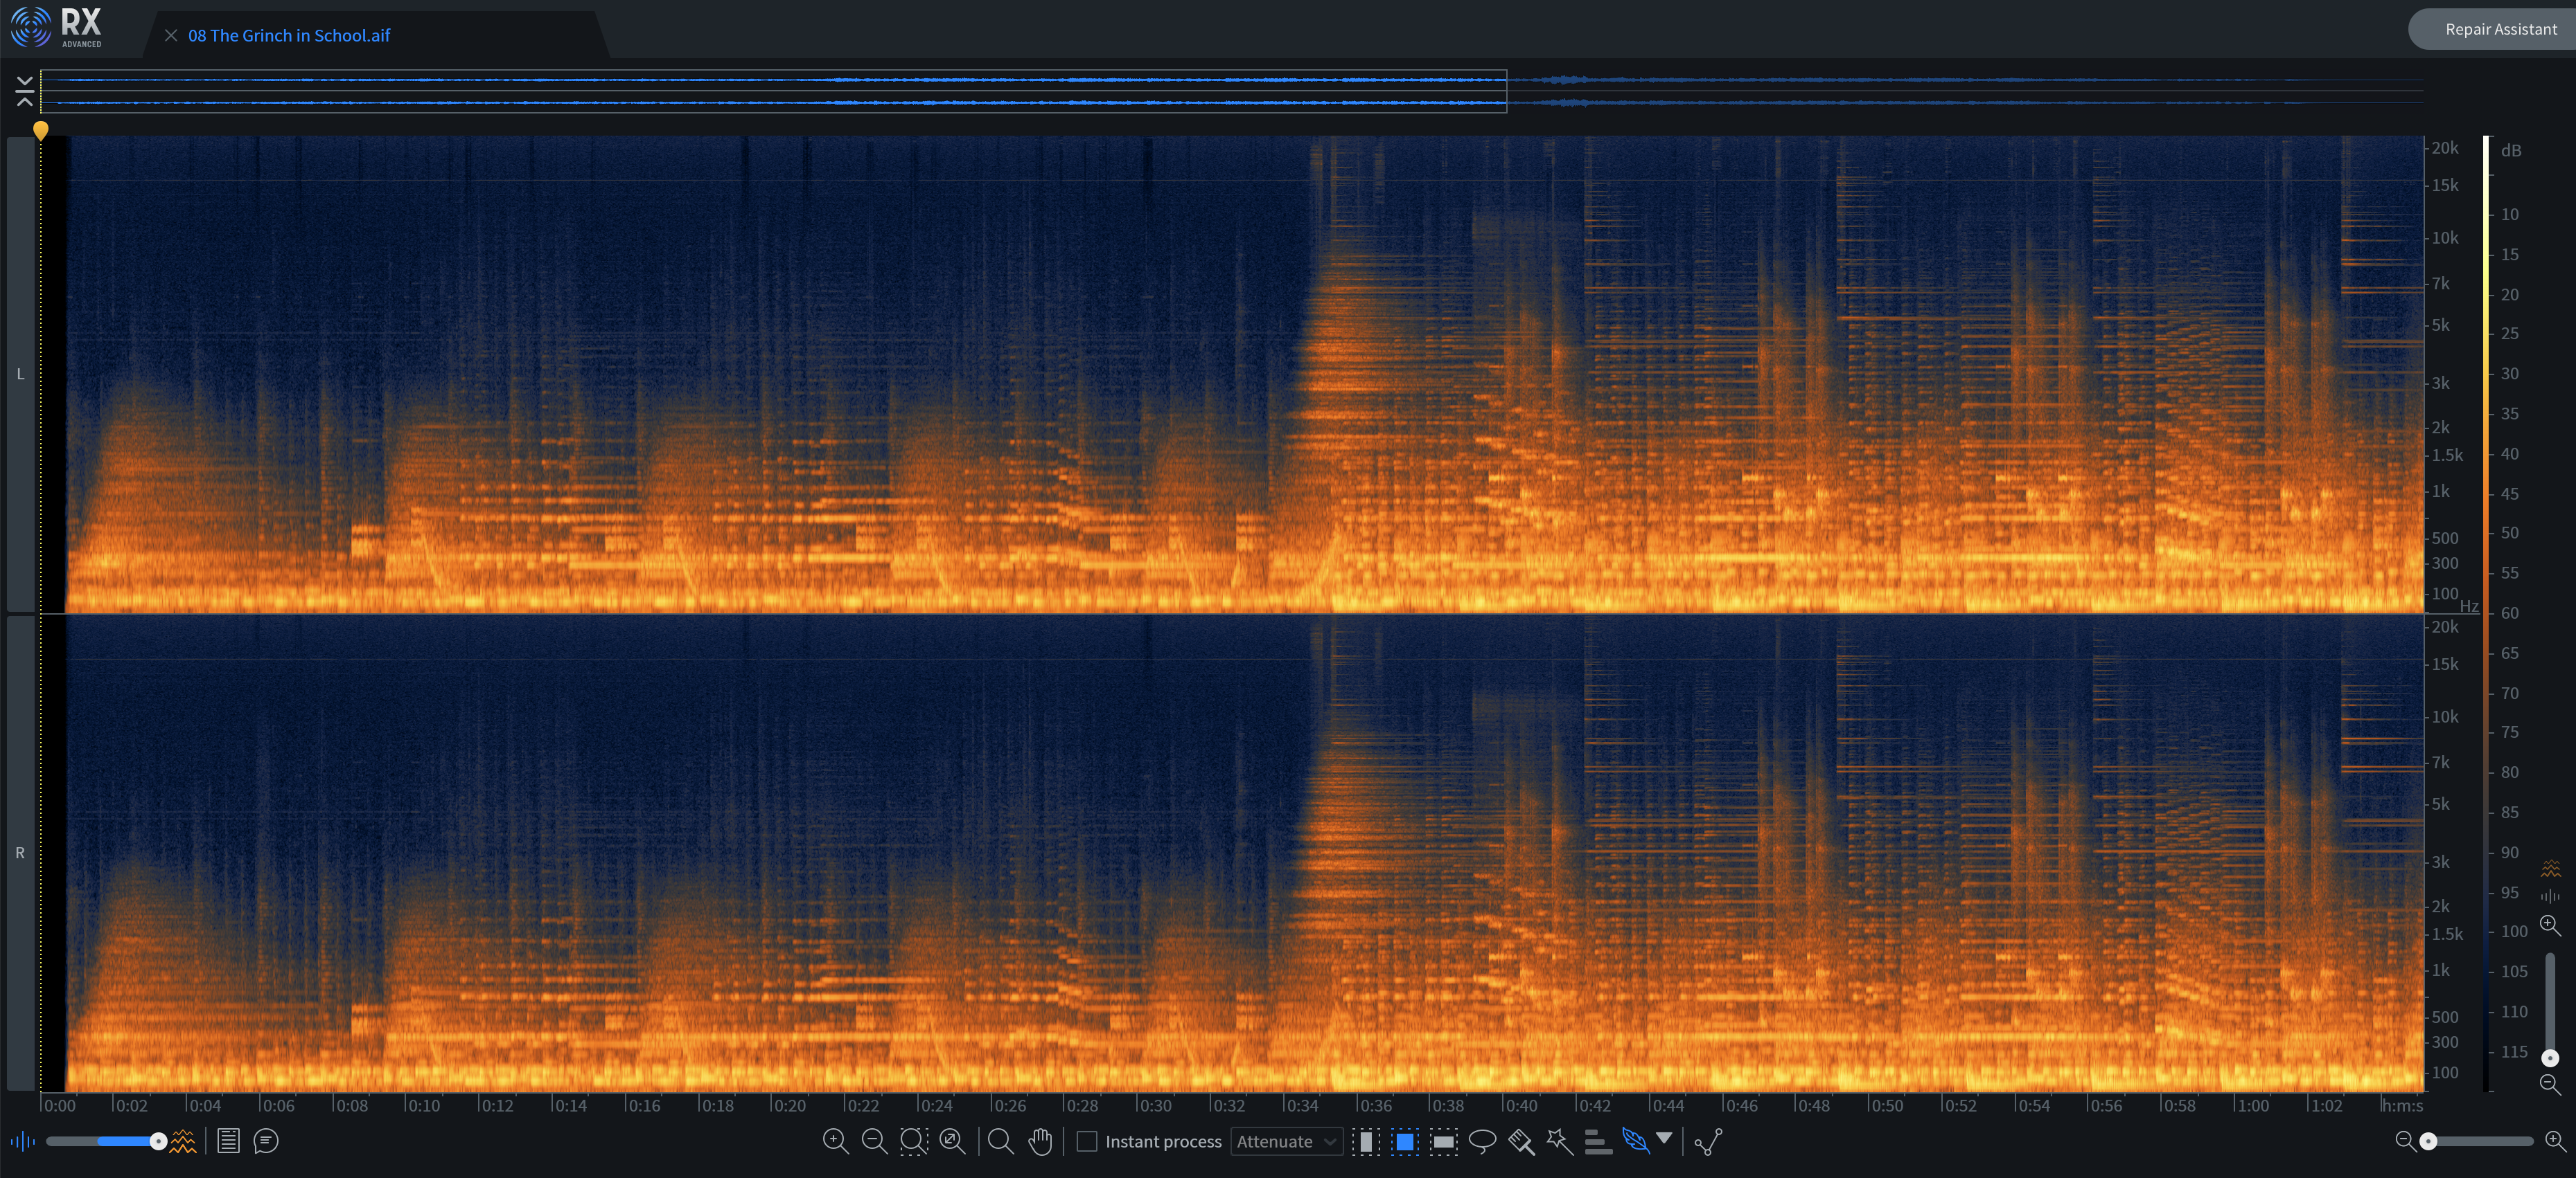This screenshot has width=2576, height=1178.
Task: Click horizontal zoom out icon at bottom right
Action: click(2405, 1141)
